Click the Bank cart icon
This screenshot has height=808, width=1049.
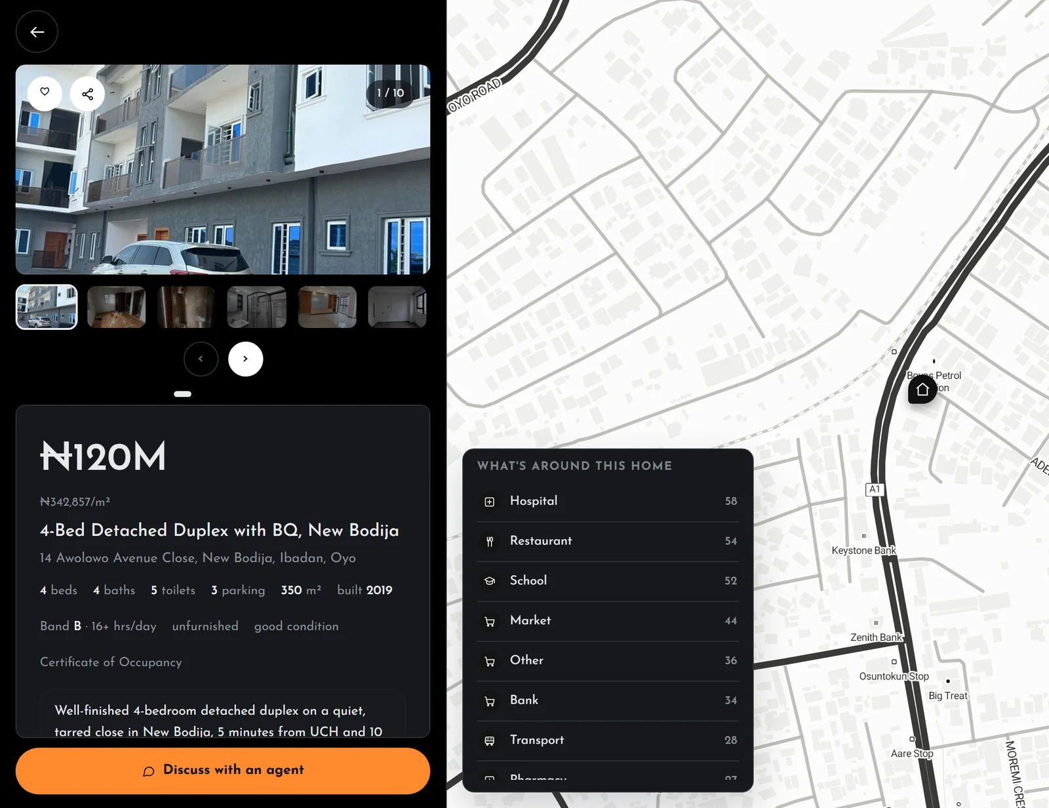point(489,701)
